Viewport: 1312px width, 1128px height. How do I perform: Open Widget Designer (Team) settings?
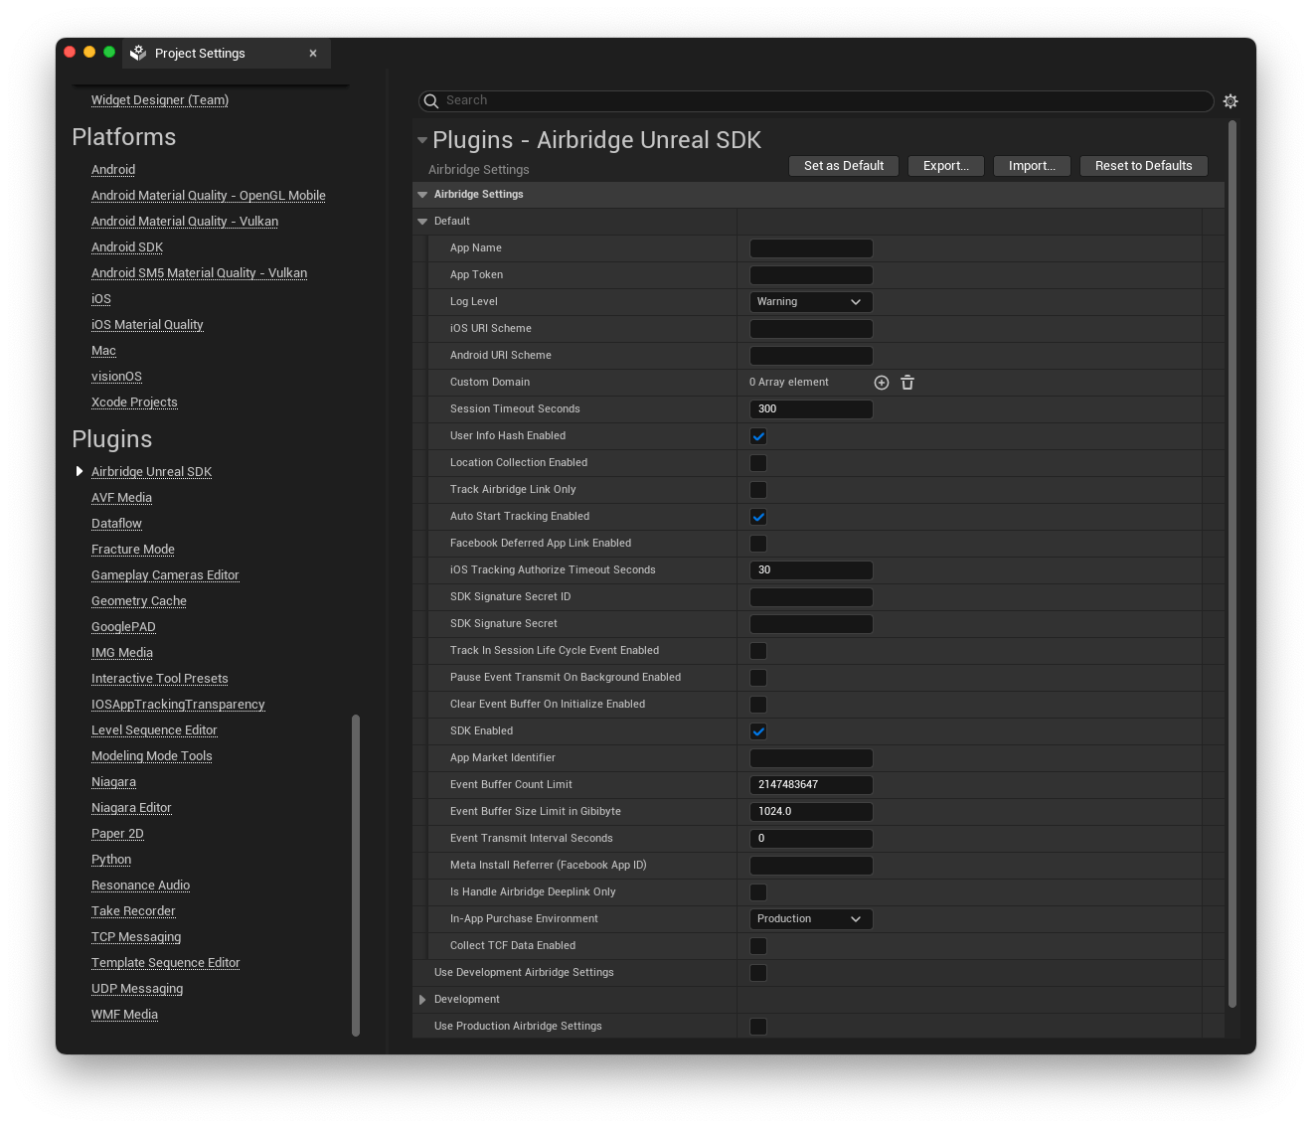[160, 100]
